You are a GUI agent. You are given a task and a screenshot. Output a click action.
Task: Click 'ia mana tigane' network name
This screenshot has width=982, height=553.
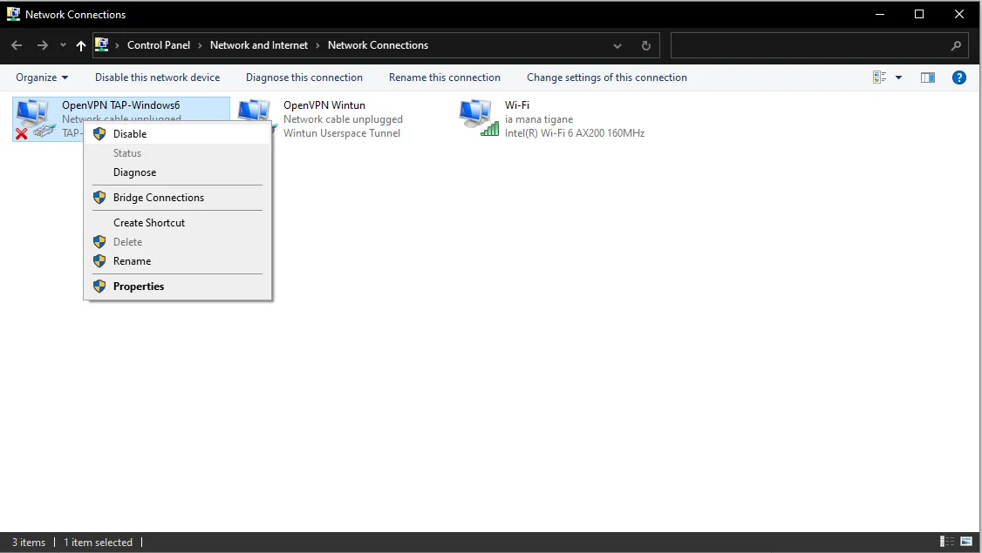tap(539, 119)
